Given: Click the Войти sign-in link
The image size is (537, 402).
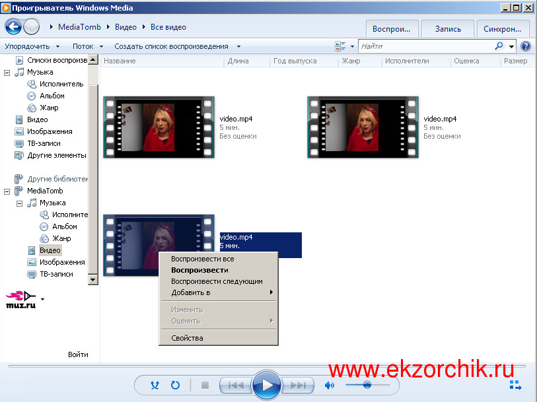Looking at the screenshot, I should click(x=78, y=354).
